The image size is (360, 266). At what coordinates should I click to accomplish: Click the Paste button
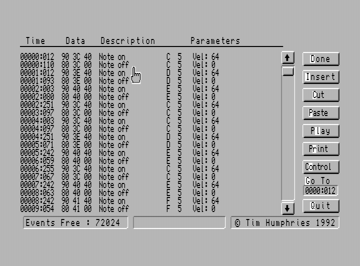click(x=320, y=112)
